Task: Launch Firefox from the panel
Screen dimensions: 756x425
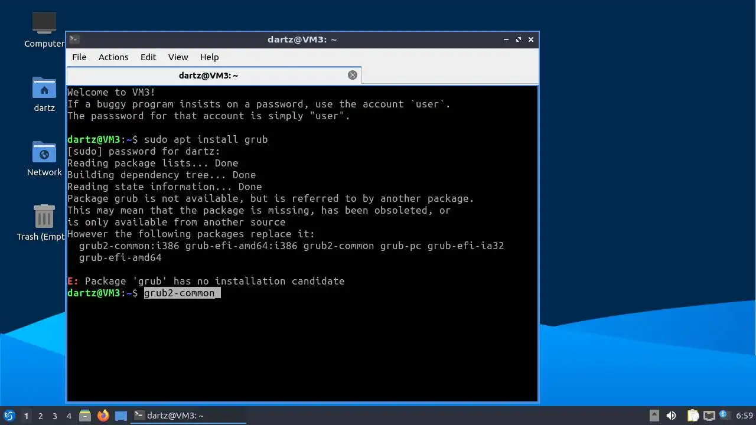Action: (103, 416)
